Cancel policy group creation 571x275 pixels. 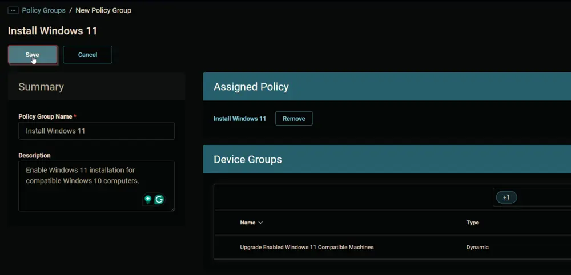87,55
